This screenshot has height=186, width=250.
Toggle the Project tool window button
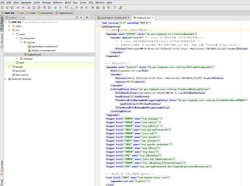(x=2, y=23)
